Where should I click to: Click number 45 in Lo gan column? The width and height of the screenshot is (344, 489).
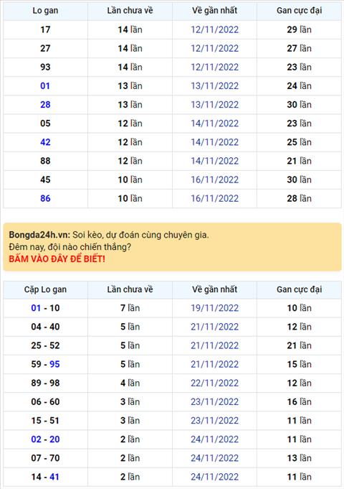coord(45,180)
